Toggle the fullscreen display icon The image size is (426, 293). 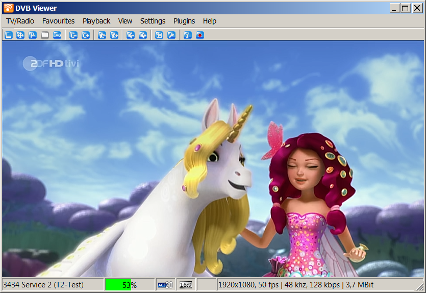(x=8, y=35)
